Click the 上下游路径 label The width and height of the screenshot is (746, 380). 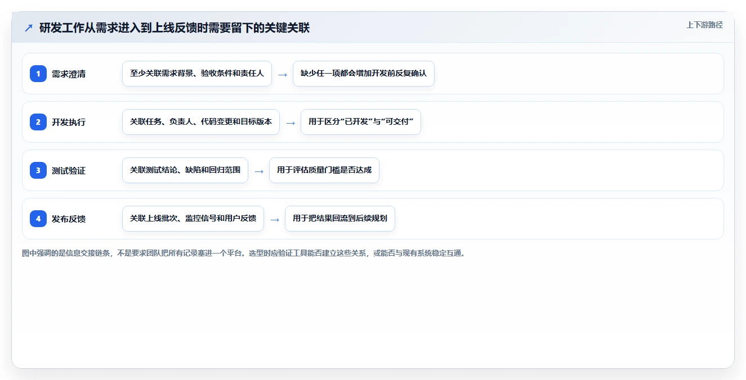pos(704,25)
